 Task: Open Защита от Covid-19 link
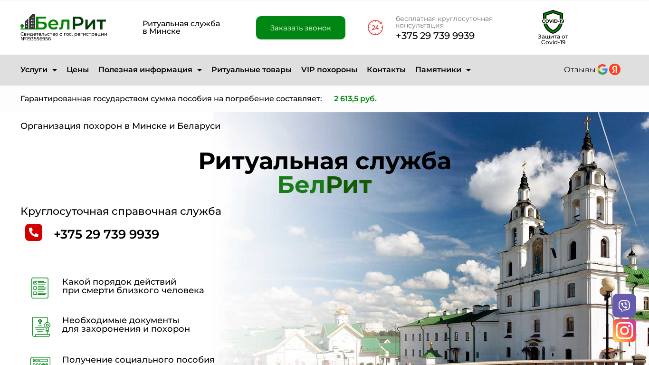point(553,39)
